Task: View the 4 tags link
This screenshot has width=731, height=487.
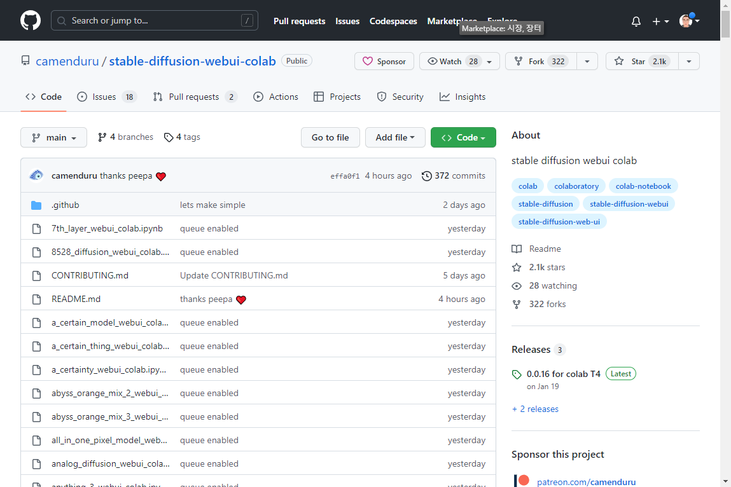Action: [183, 137]
